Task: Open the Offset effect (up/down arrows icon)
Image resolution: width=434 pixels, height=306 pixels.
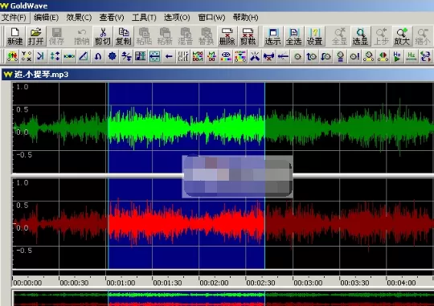Action: tap(126, 56)
